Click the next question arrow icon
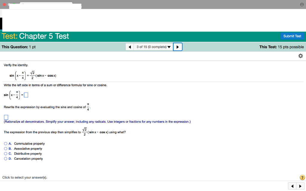The width and height of the screenshot is (306, 191). tap(178, 47)
